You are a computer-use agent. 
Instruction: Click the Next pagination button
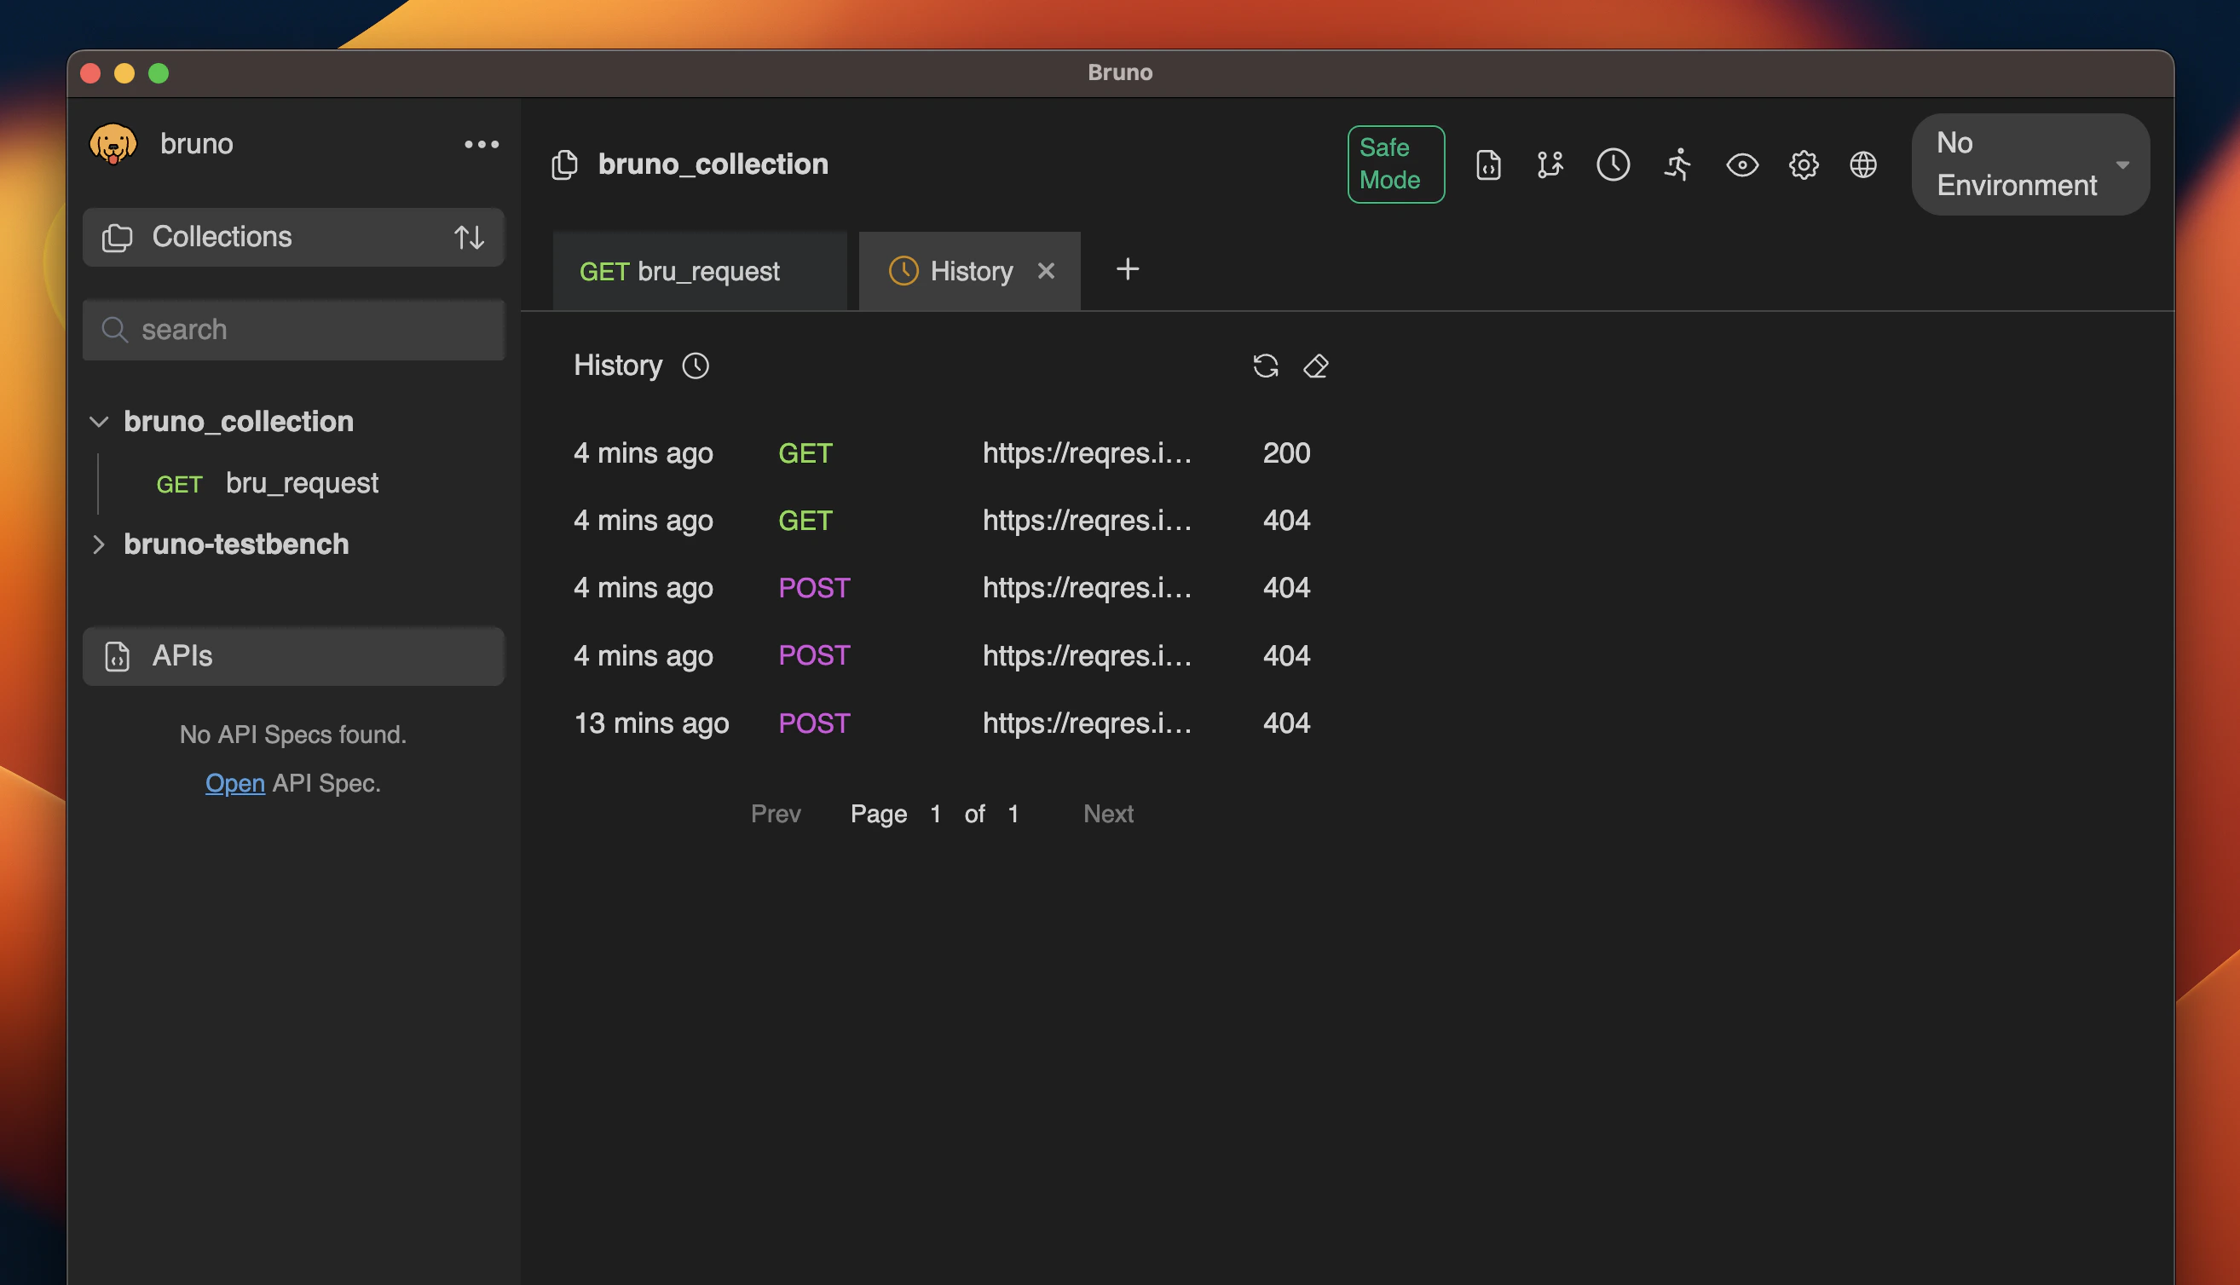pos(1108,814)
